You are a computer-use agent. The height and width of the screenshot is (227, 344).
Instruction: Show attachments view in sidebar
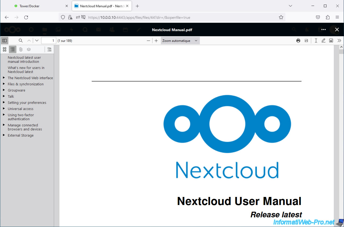point(21,49)
